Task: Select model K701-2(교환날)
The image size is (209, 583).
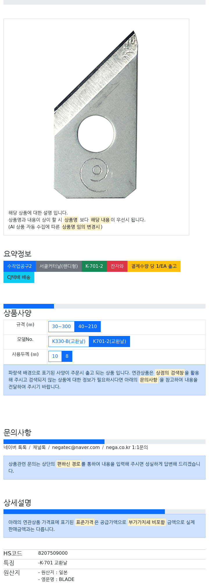Action: pyautogui.click(x=109, y=341)
